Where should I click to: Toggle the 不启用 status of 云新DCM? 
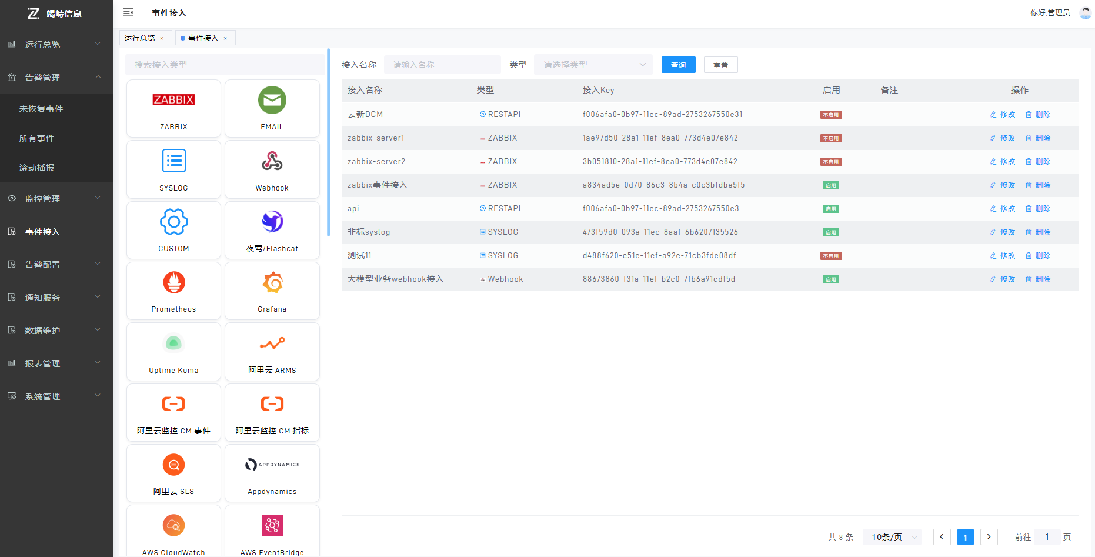[x=831, y=115]
